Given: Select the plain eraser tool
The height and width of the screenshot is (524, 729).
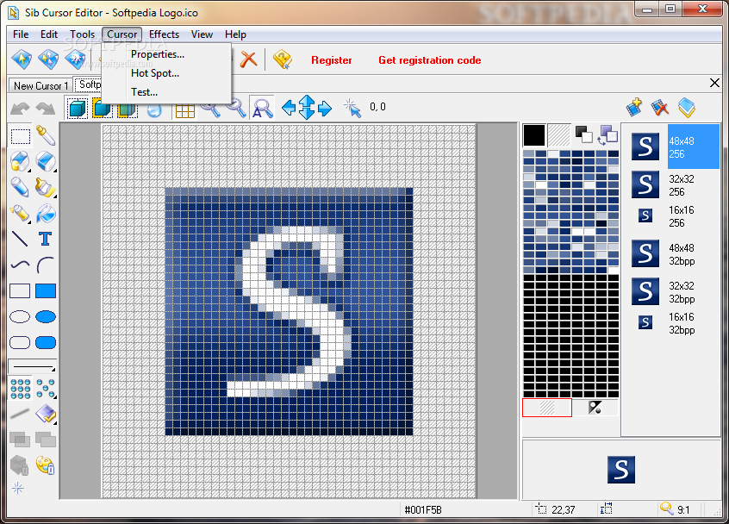Looking at the screenshot, I should pyautogui.click(x=46, y=161).
